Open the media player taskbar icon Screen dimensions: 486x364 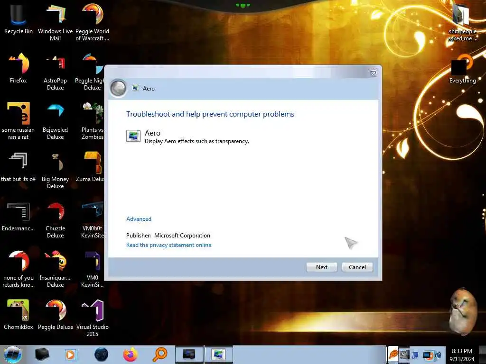71,355
